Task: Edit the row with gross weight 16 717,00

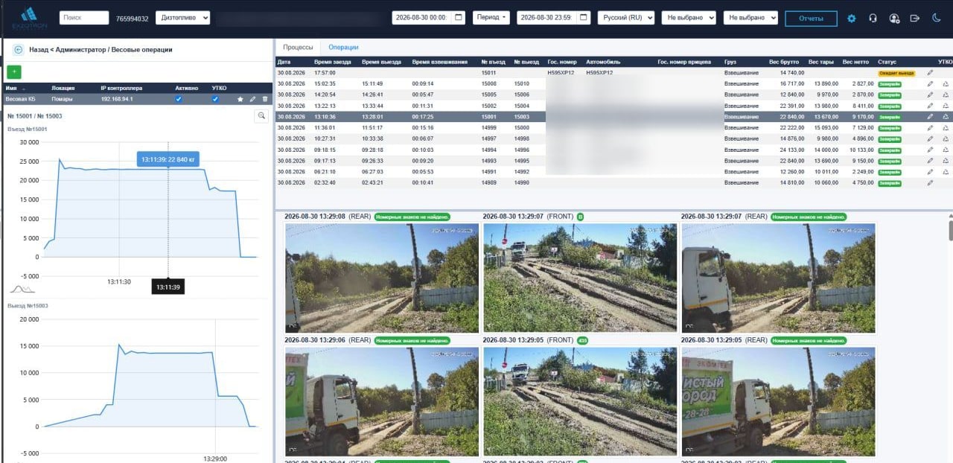Action: pyautogui.click(x=930, y=84)
